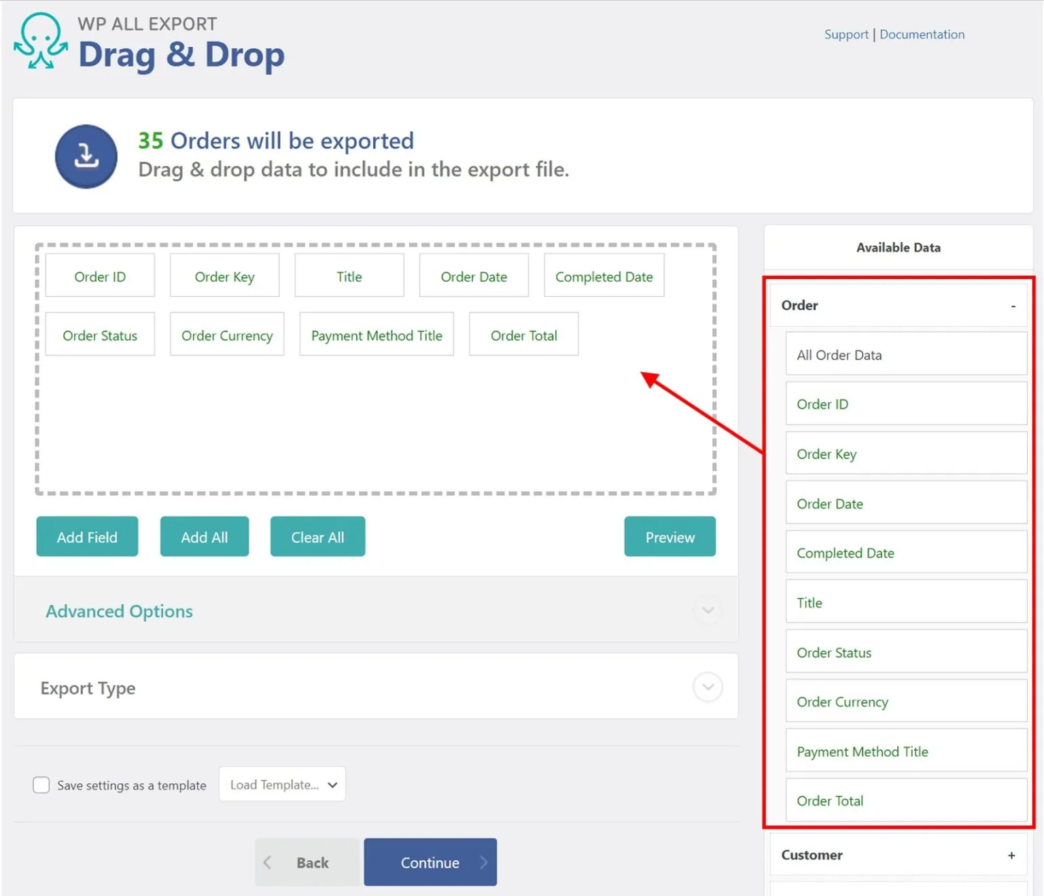The width and height of the screenshot is (1044, 896).
Task: Expand the Export Type chevron
Action: pyautogui.click(x=708, y=687)
